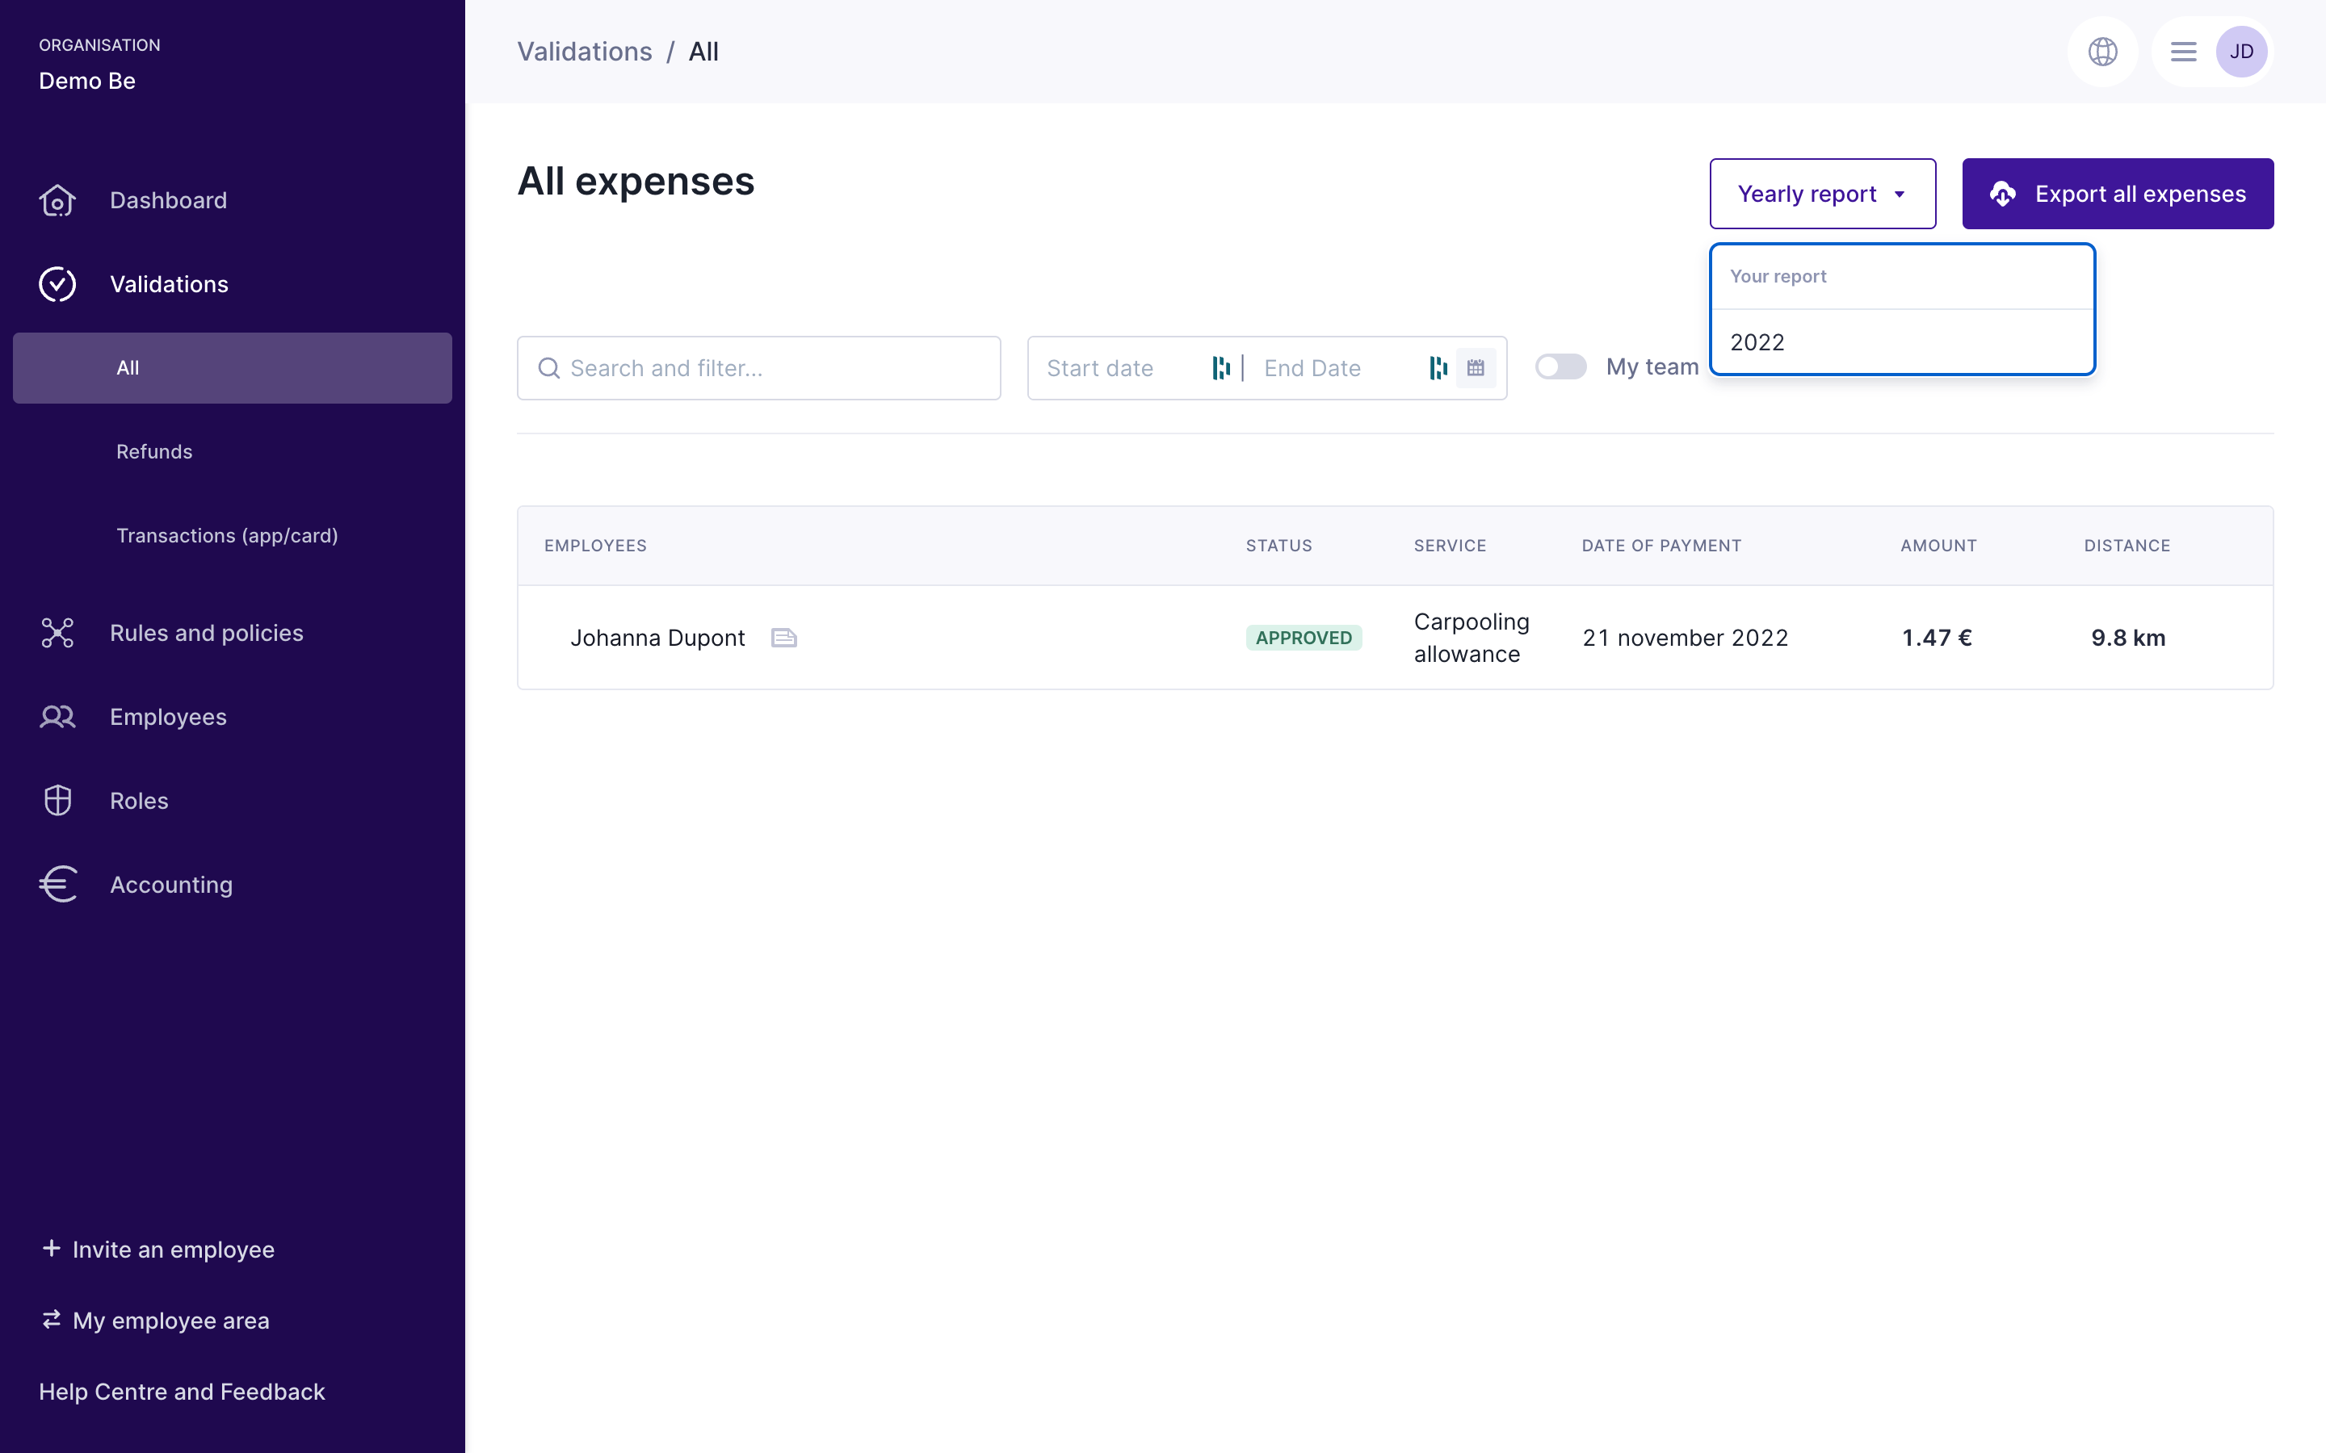Screen dimensions: 2326x1453
Task: Open the Yearly report dropdown
Action: coord(1821,194)
